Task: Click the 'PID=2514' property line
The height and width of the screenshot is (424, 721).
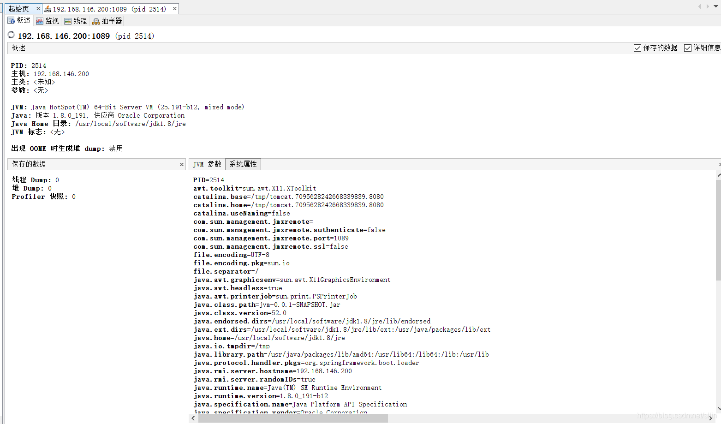Action: point(209,180)
